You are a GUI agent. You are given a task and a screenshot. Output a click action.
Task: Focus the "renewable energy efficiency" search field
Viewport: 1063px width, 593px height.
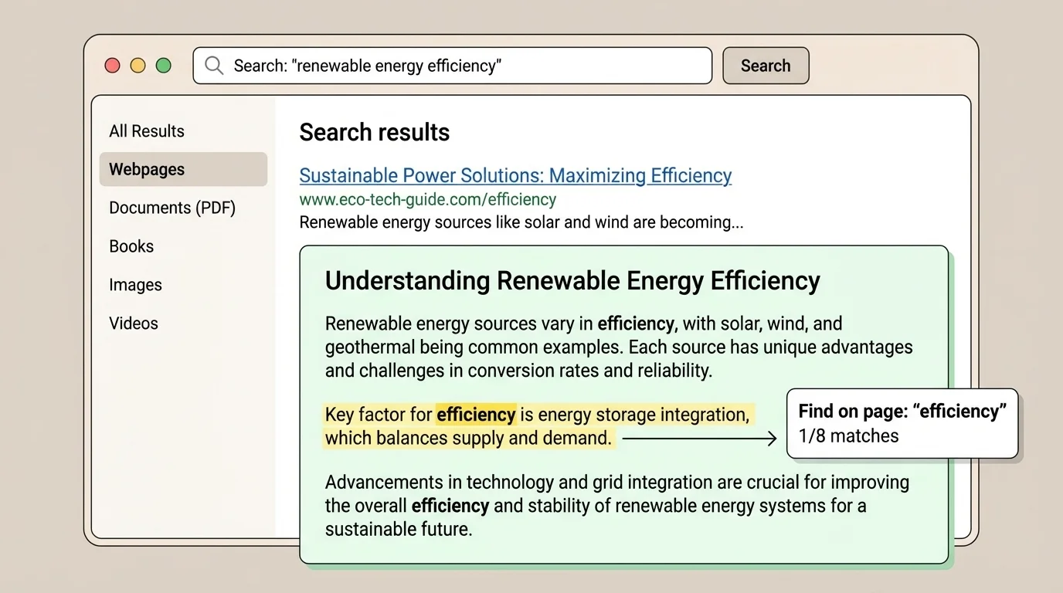click(x=464, y=66)
